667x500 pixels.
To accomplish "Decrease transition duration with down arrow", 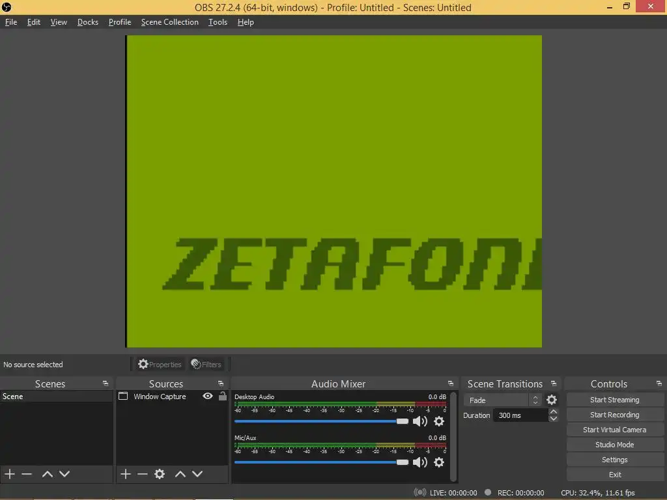I will click(x=554, y=419).
